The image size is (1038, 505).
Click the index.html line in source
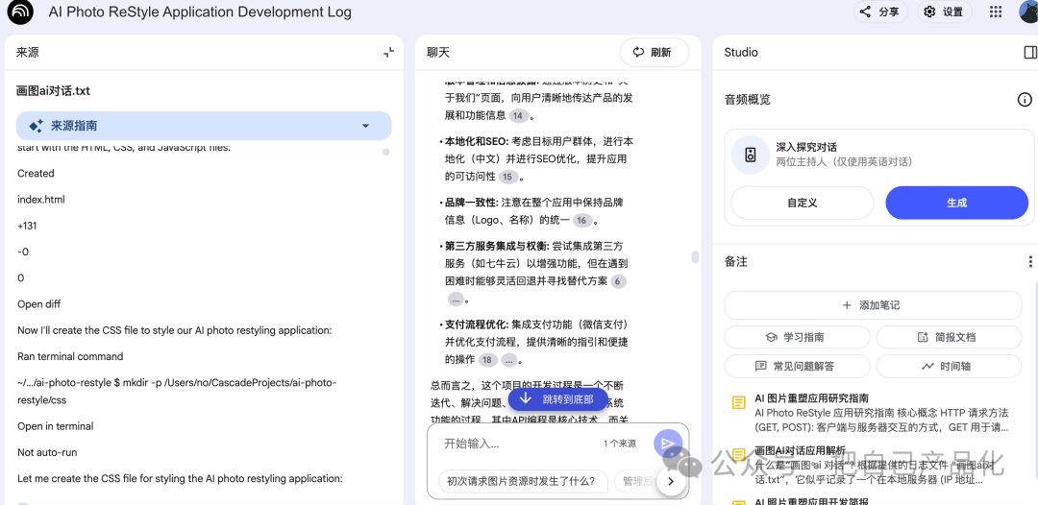[x=41, y=199]
